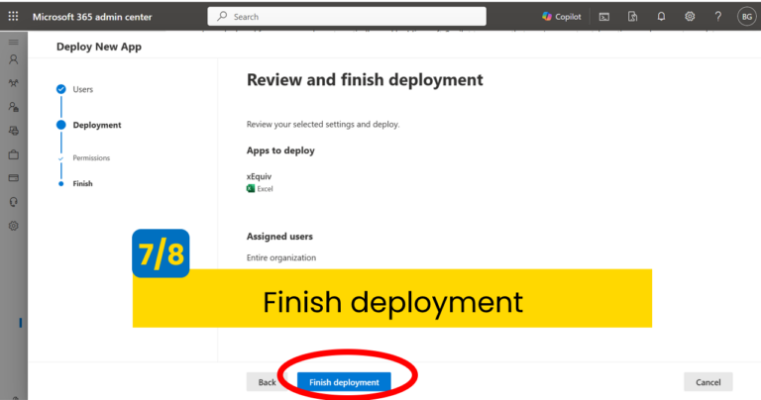Screen dimensions: 761x400
Task: Select the Deployment wizard step
Action: tap(96, 125)
